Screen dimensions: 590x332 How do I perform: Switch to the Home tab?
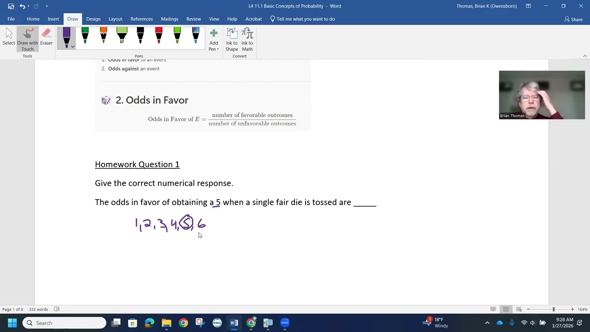click(33, 19)
